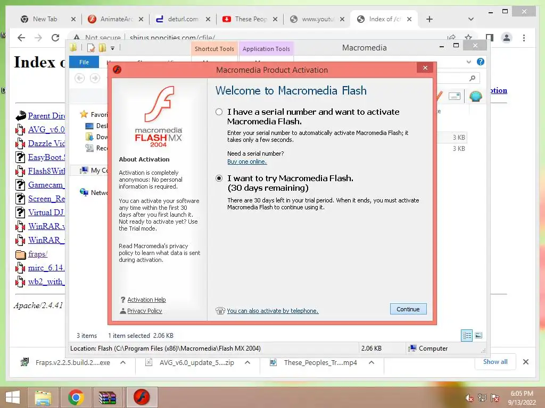The height and width of the screenshot is (408, 545).
Task: Select the serial number activation radio button
Action: pos(219,112)
